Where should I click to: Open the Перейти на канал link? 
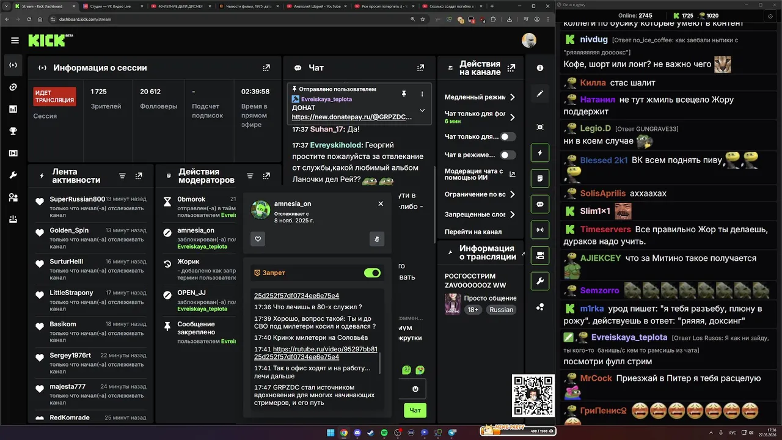coord(473,232)
